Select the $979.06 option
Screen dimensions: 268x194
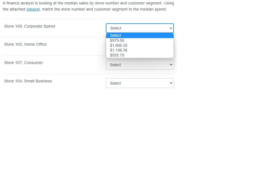click(x=117, y=40)
